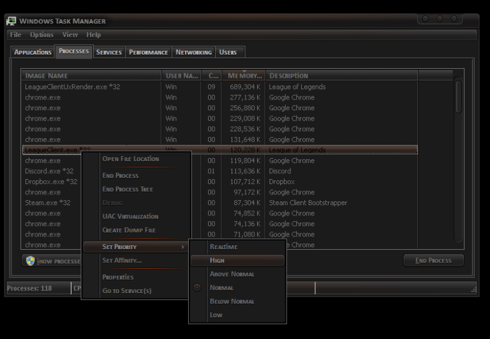The width and height of the screenshot is (490, 339).
Task: Sort by Image Name column header
Action: (x=91, y=76)
